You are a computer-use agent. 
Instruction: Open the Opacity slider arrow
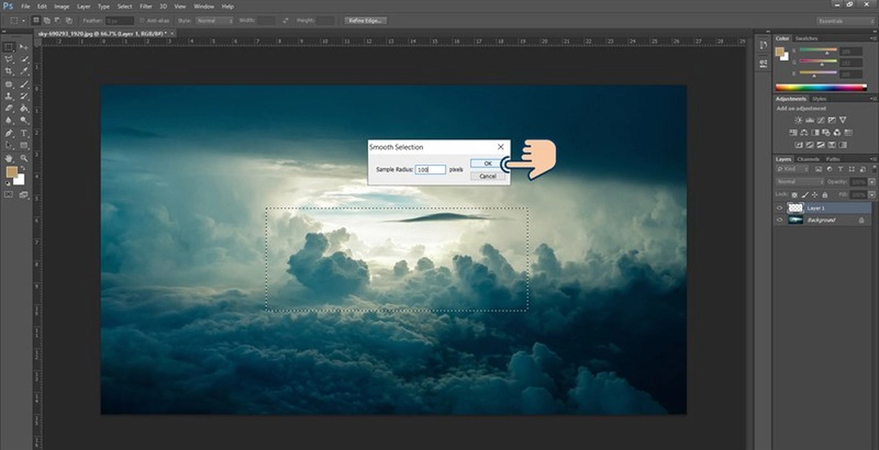pos(871,182)
